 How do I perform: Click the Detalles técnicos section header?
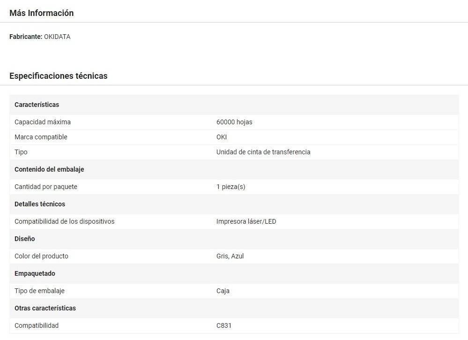pyautogui.click(x=40, y=204)
